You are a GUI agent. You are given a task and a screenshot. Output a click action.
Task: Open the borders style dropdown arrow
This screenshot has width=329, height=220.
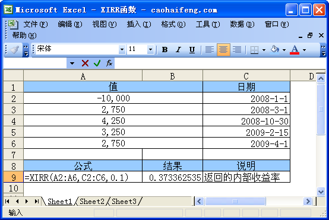264,50
